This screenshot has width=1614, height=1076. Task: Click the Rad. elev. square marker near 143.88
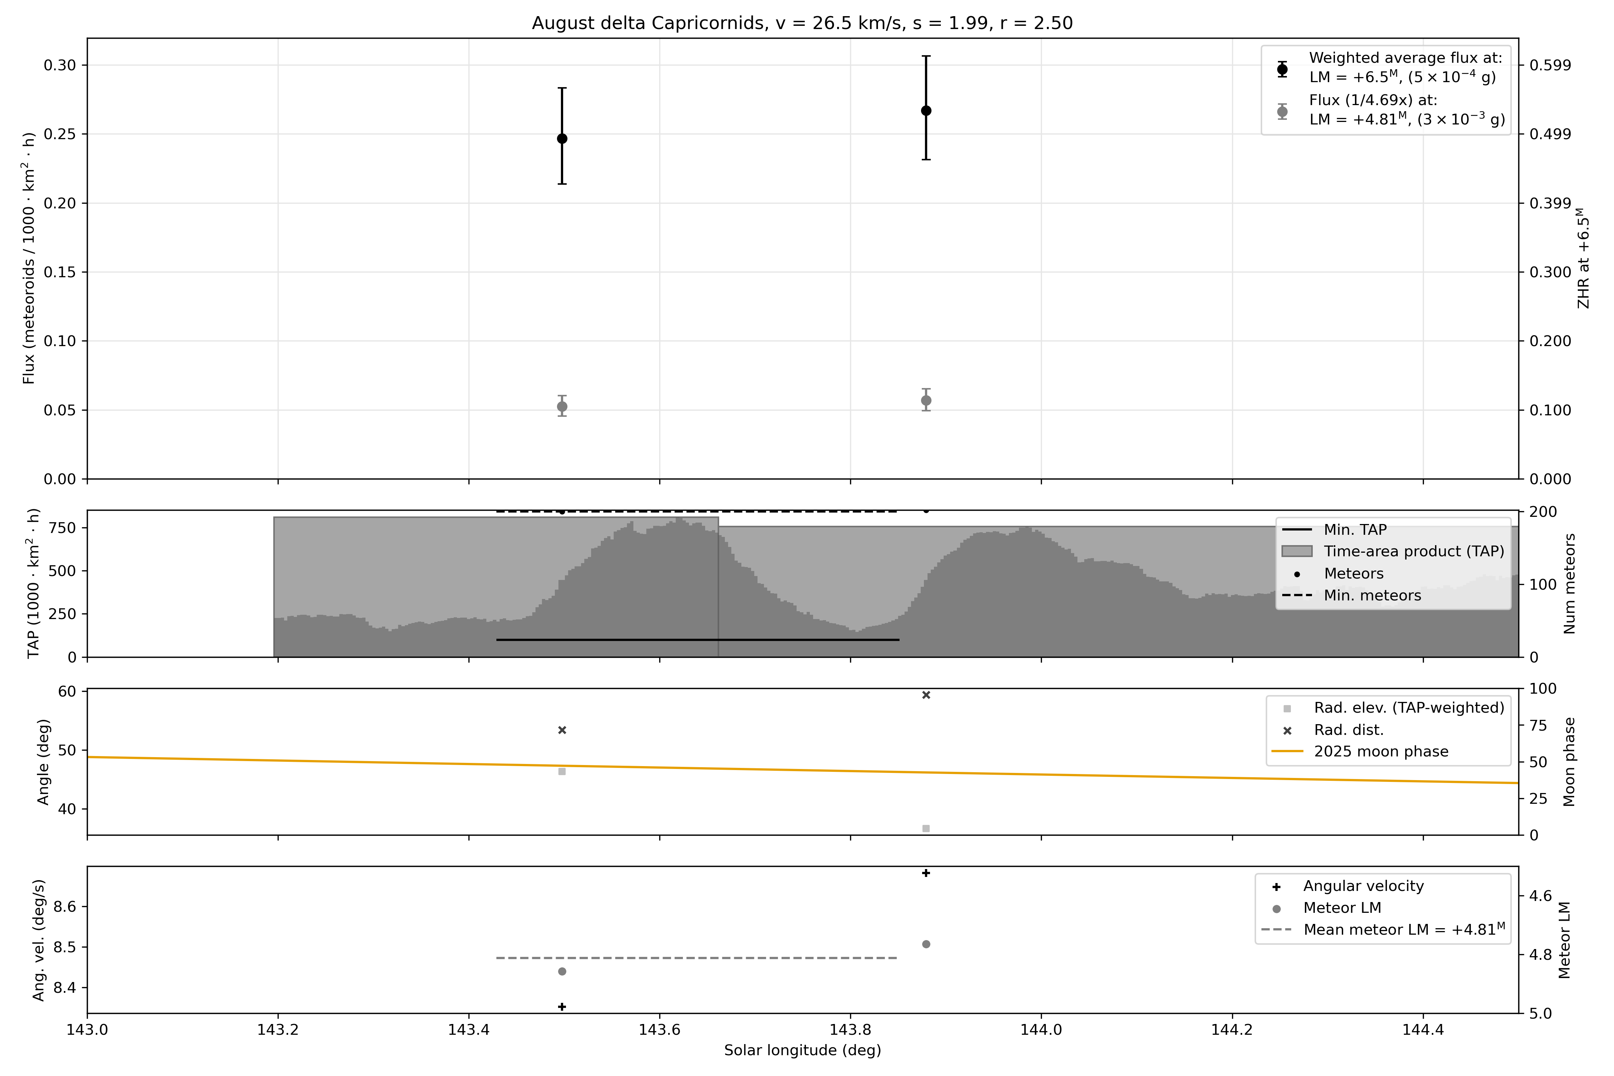click(x=926, y=828)
